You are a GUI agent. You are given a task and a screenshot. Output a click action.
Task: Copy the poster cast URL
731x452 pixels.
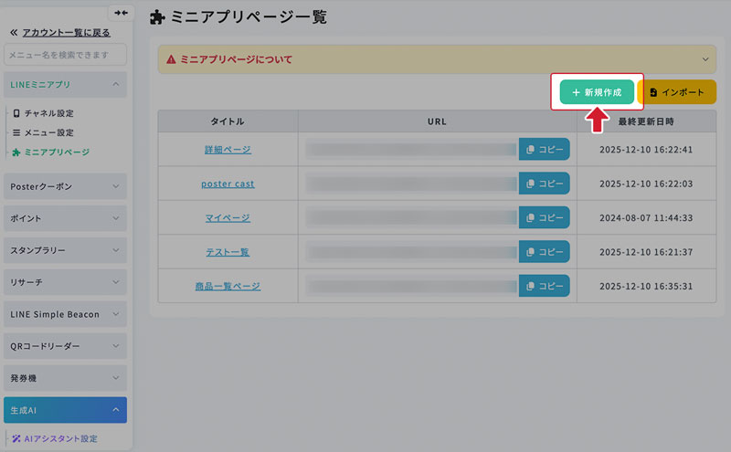click(x=544, y=184)
